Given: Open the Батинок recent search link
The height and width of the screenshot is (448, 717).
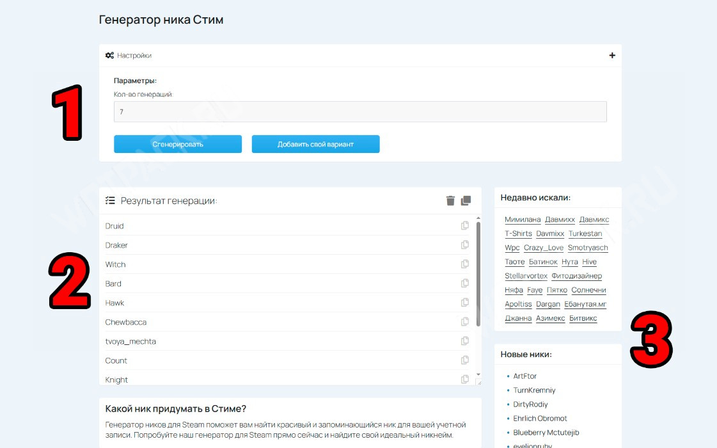Looking at the screenshot, I should coord(543,262).
